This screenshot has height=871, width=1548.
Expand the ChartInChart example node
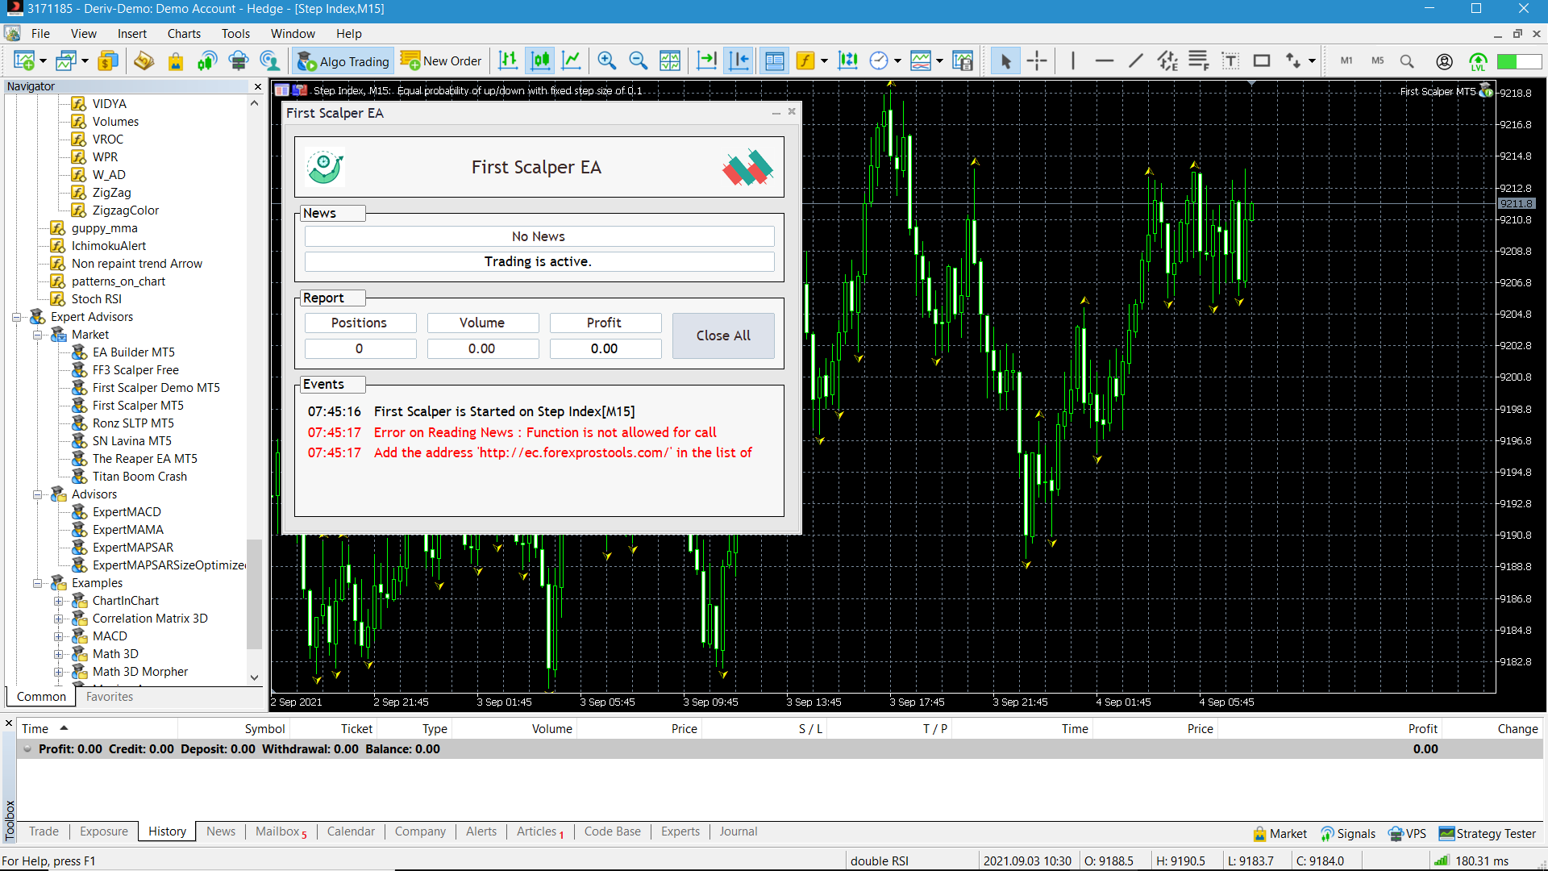[x=58, y=601]
